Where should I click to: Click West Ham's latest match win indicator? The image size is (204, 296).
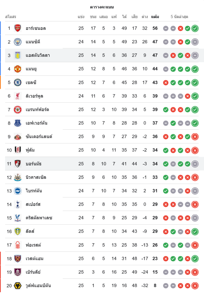[195, 259]
